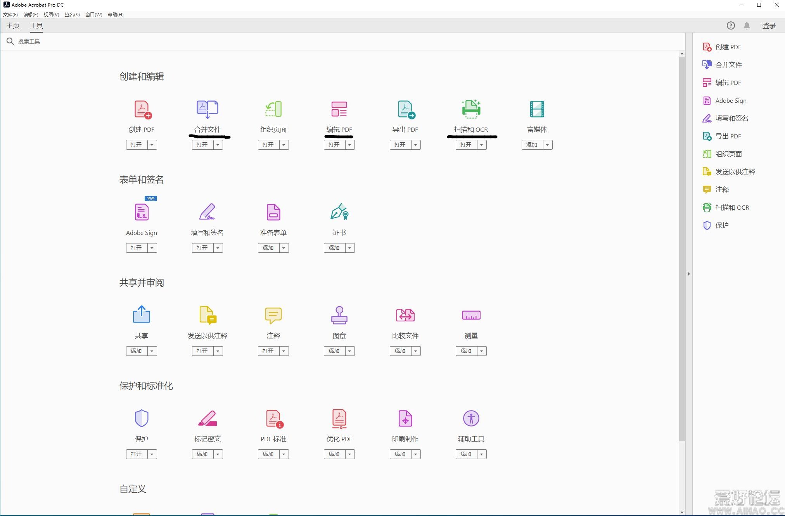Switch to the 主页 tab
The height and width of the screenshot is (516, 785).
pos(13,26)
